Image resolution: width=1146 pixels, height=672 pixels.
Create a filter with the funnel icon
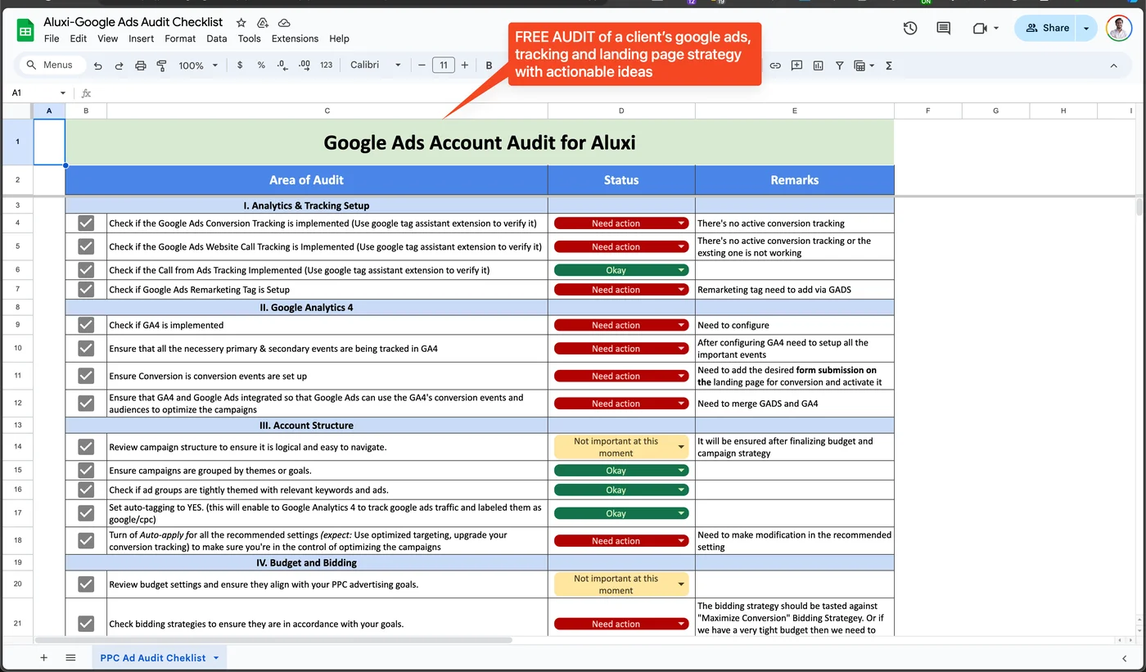point(839,65)
